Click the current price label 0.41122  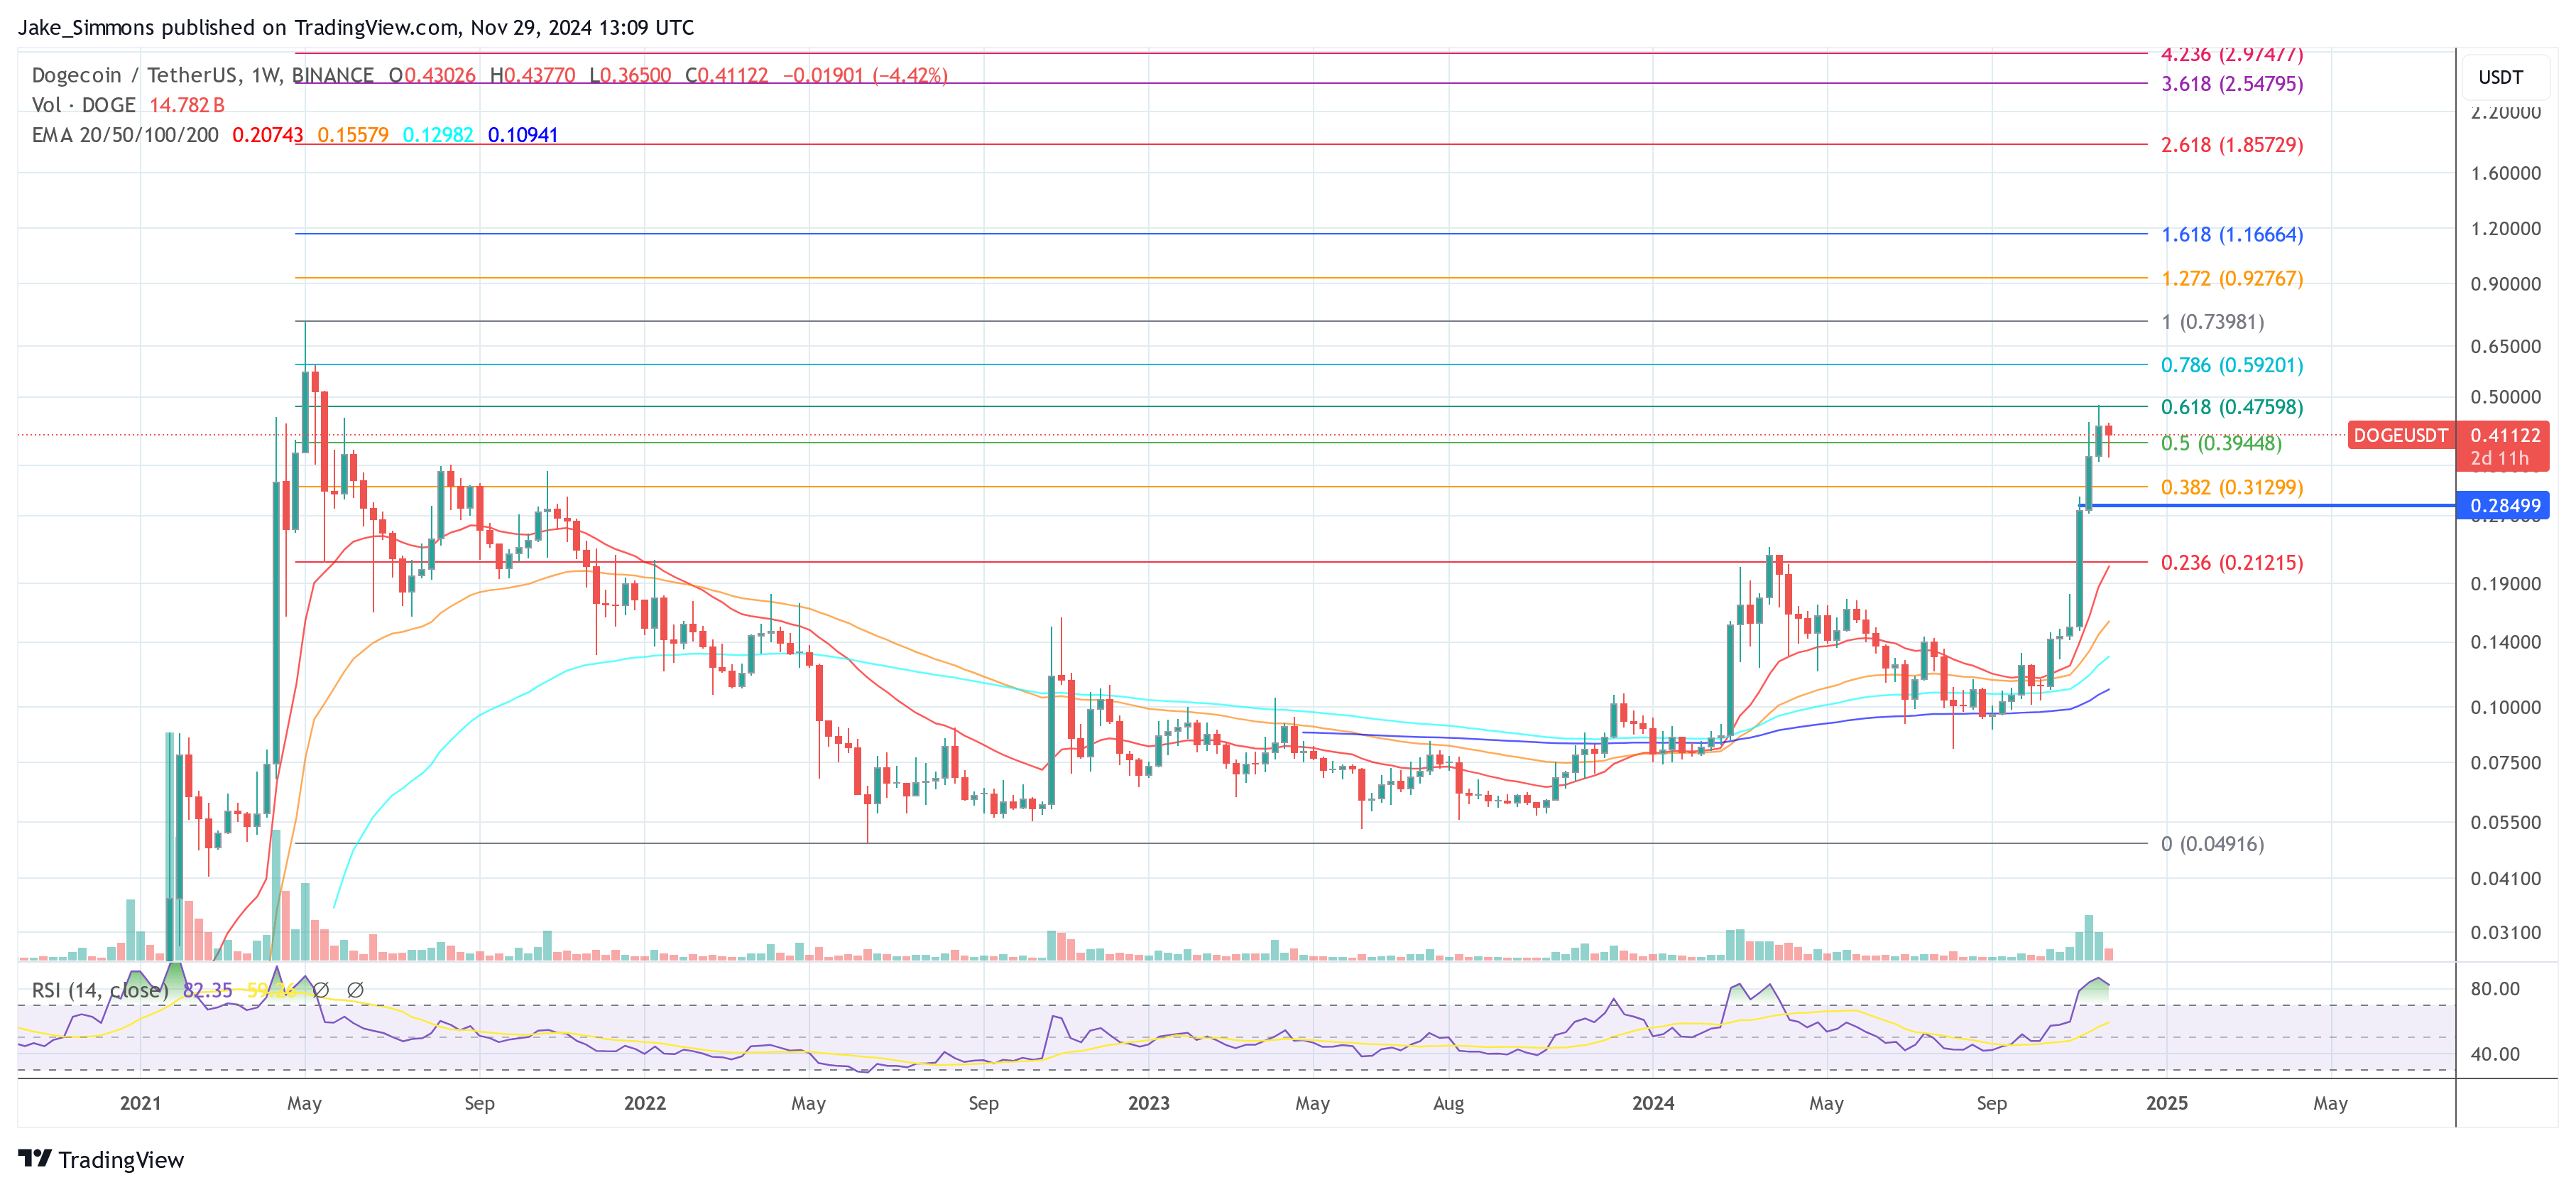click(2504, 436)
